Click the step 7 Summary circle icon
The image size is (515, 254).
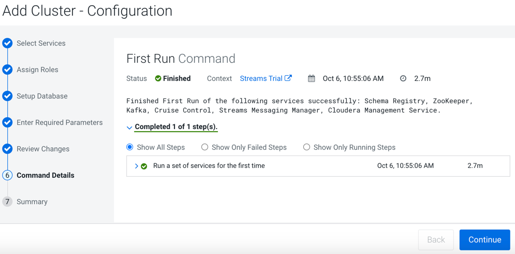point(7,202)
